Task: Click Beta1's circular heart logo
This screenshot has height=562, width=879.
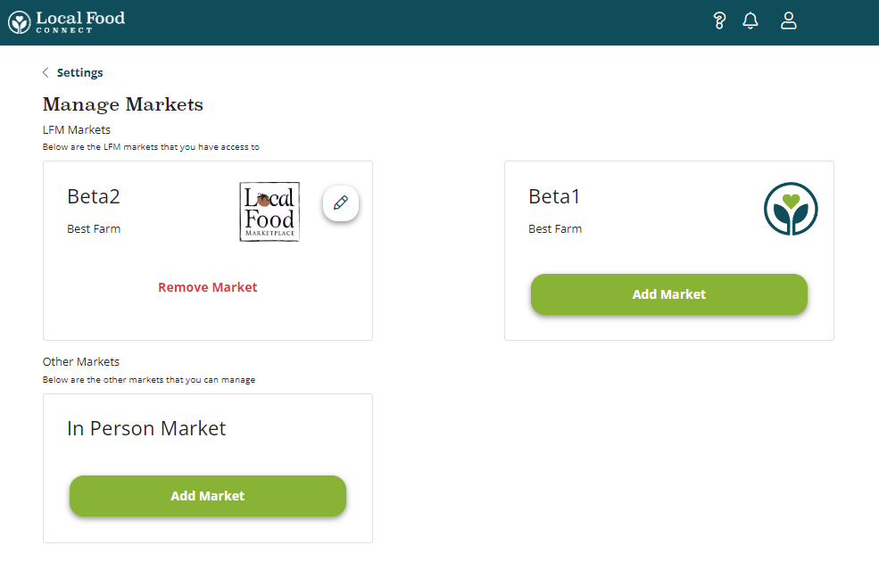Action: point(791,209)
